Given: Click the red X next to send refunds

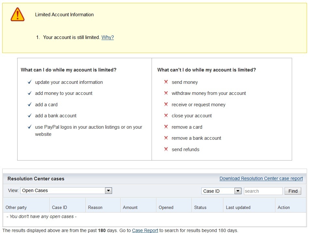Looking at the screenshot, I should [x=166, y=149].
